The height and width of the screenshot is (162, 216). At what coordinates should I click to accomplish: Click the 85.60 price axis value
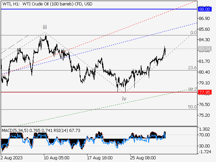click(205, 29)
